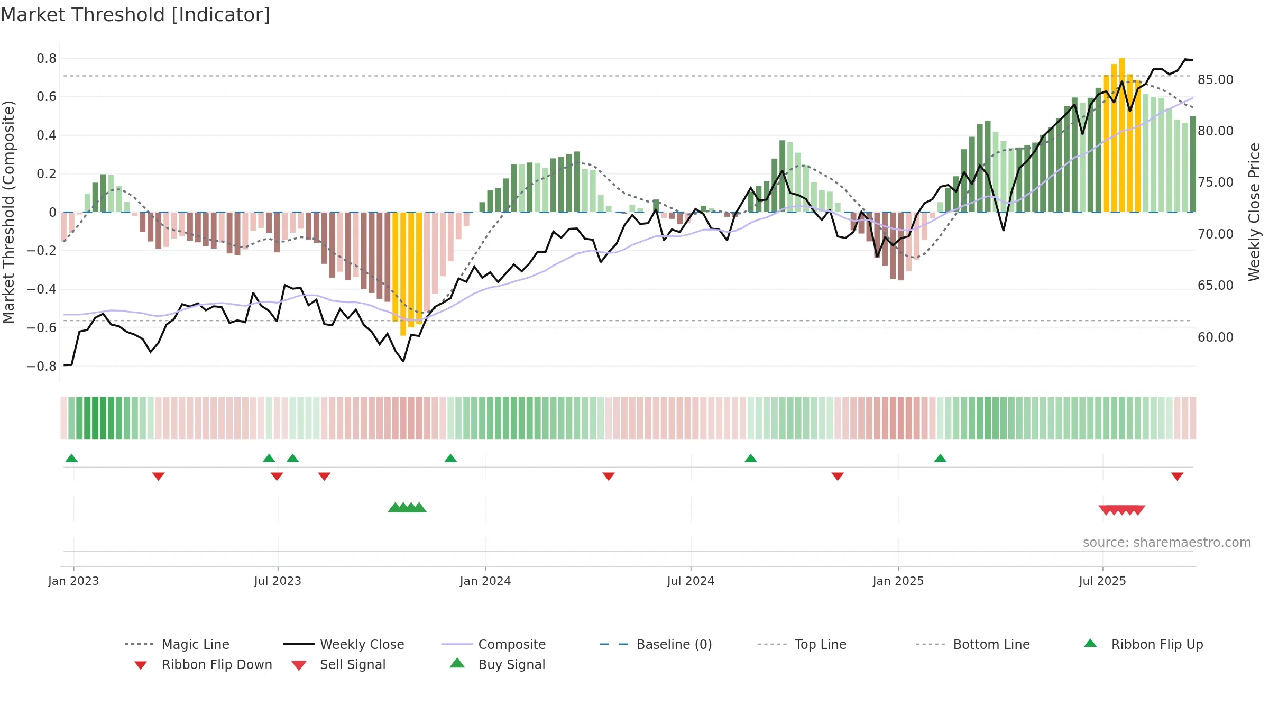Viewport: 1269px width, 714px height.
Task: Click the −0.4 tick on the left axis
Action: [42, 289]
